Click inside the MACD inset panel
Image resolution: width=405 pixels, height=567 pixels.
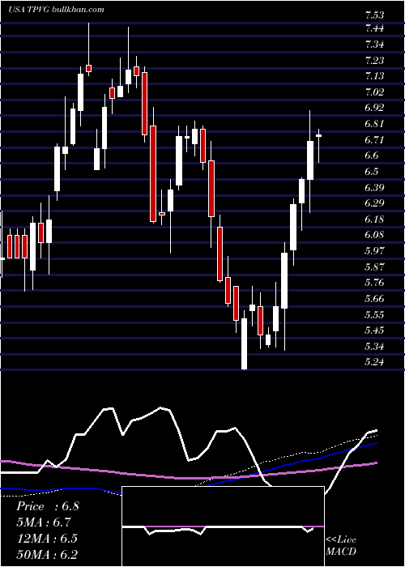[223, 526]
